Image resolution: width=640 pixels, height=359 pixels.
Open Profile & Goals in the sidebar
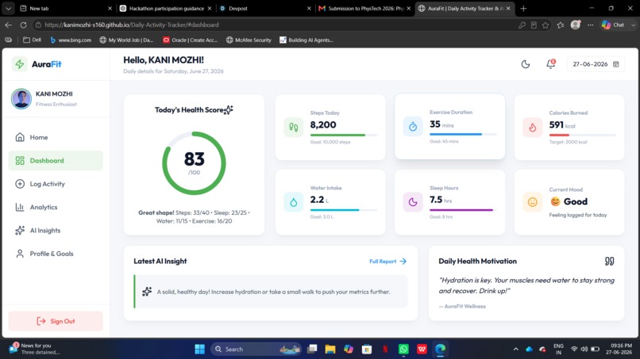point(56,254)
